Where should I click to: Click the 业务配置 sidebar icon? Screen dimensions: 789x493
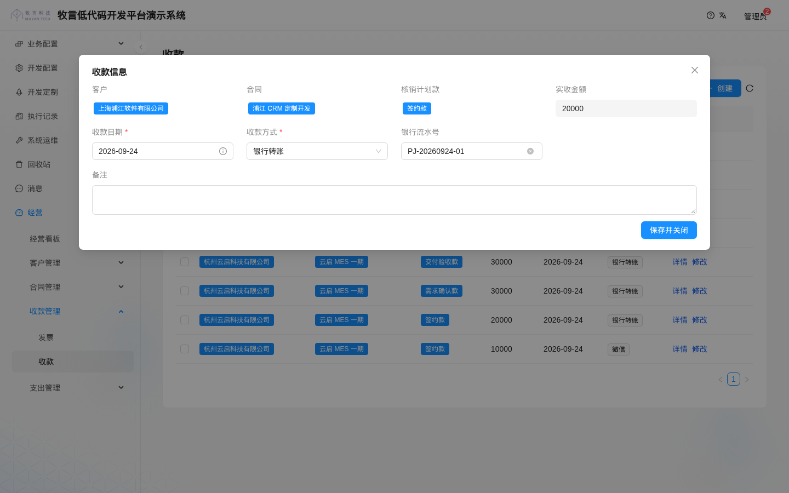coord(19,44)
